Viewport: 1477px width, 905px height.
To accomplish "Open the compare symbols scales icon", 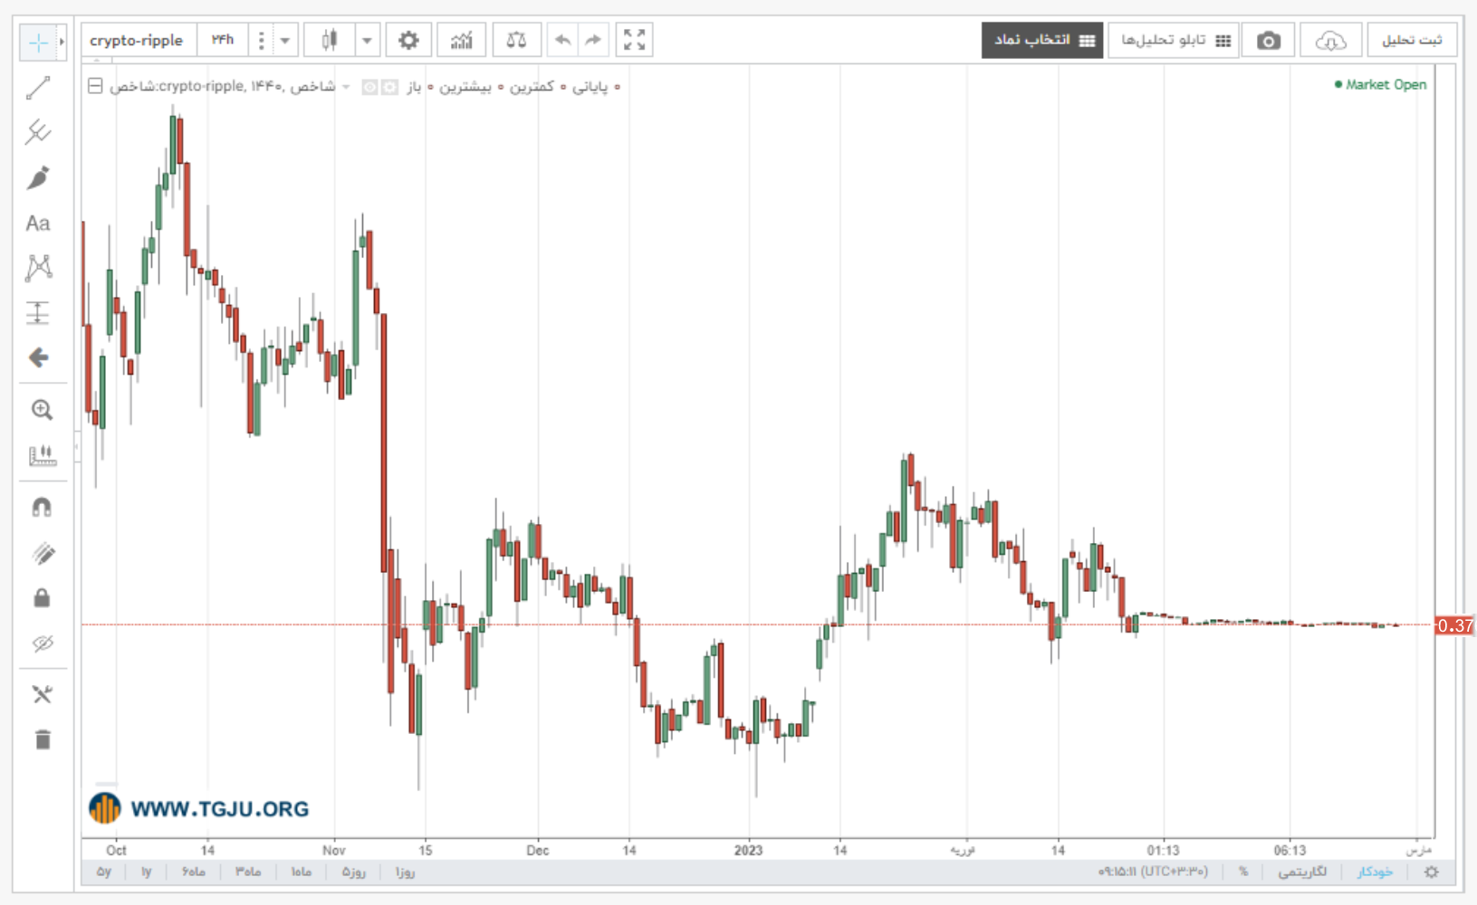I will click(x=516, y=41).
